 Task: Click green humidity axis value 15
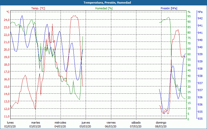click(x=189, y=103)
